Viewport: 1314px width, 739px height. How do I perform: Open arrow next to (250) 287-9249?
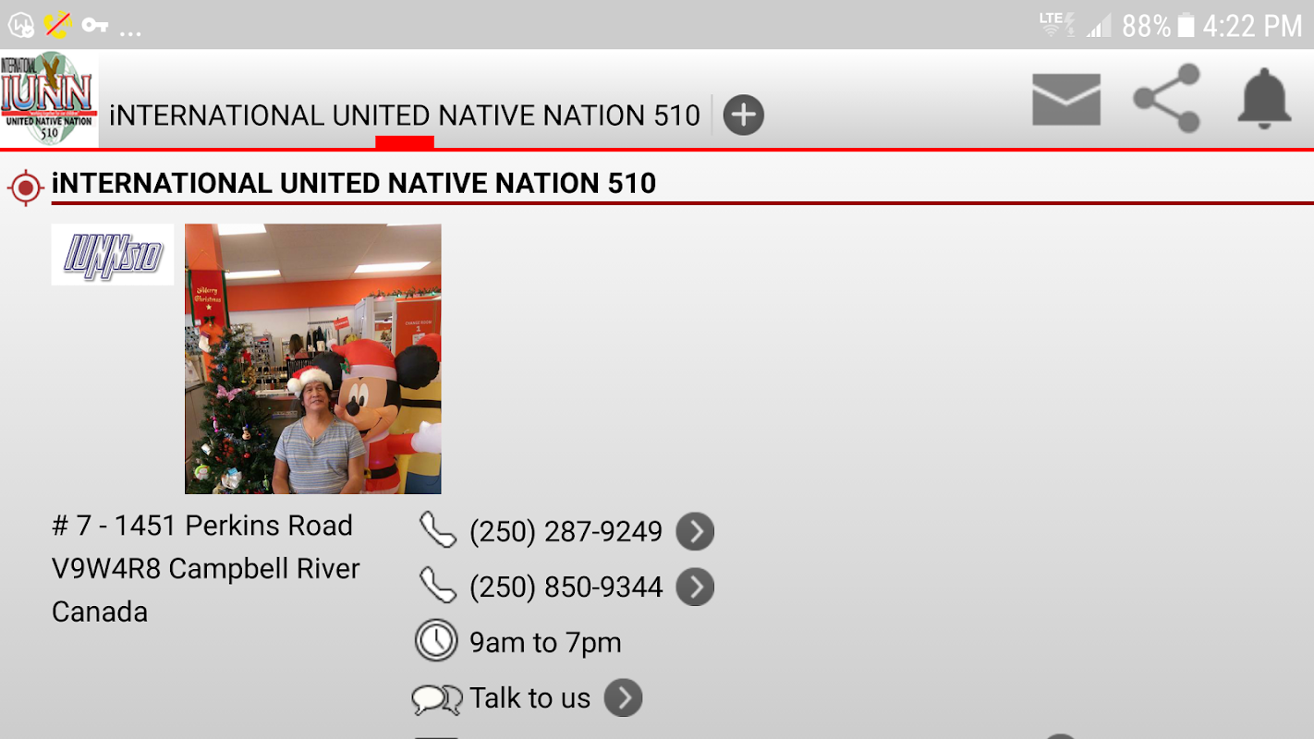click(x=695, y=532)
